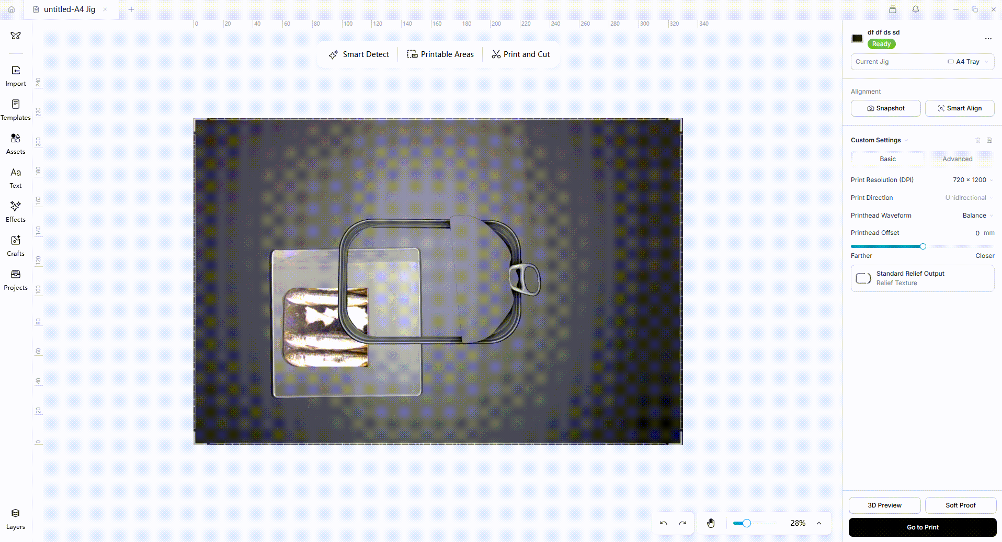Run Smart Detect on the canvas
The image size is (1002, 542).
(359, 54)
